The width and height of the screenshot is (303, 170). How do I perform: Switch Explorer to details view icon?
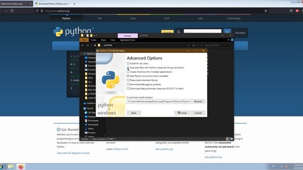[x=227, y=139]
